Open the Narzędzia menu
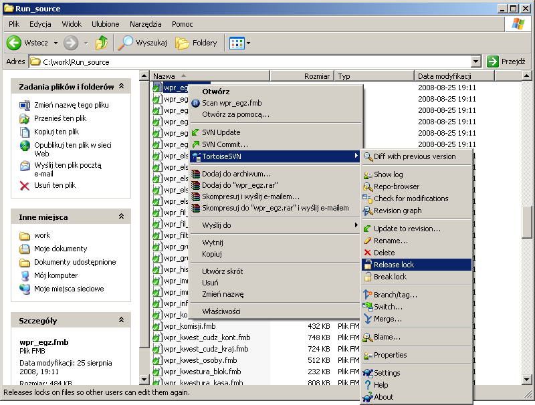This screenshot has width=535, height=405. 145,24
